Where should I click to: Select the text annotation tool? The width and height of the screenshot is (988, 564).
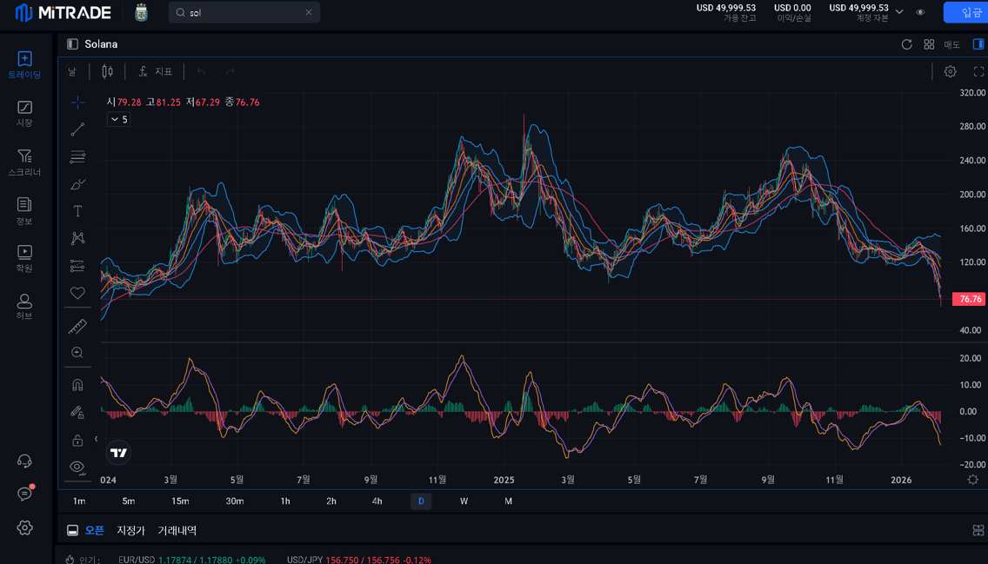tap(77, 211)
